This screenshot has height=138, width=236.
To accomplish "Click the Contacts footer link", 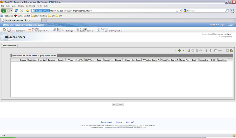I will [119, 122].
